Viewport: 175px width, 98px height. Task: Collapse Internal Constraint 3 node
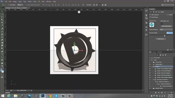coord(157,84)
